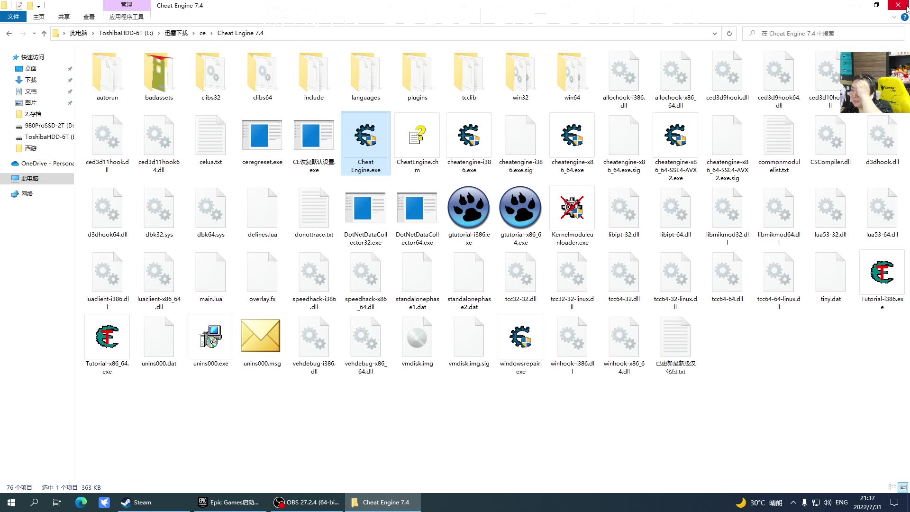This screenshot has width=910, height=512.
Task: Select the windowsrepair.exe icon
Action: click(x=520, y=337)
